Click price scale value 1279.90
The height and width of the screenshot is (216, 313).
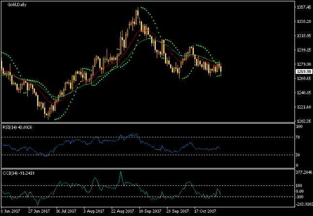[x=304, y=64]
